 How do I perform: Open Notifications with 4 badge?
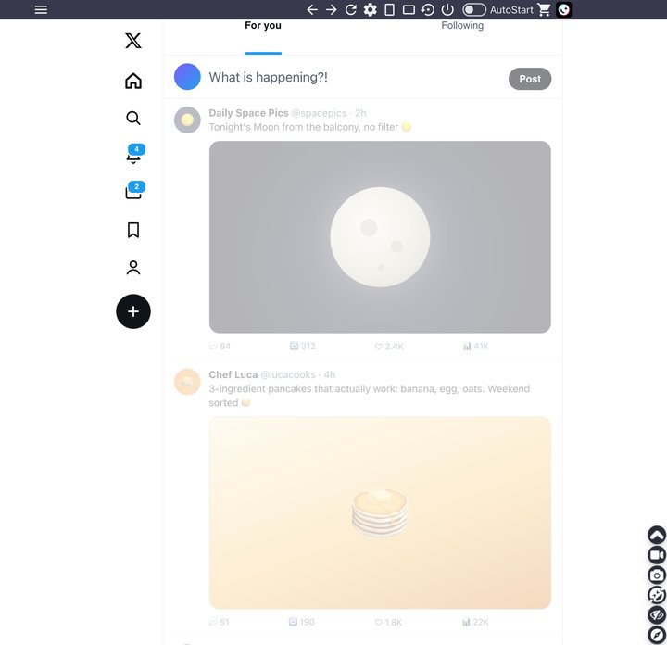click(134, 154)
